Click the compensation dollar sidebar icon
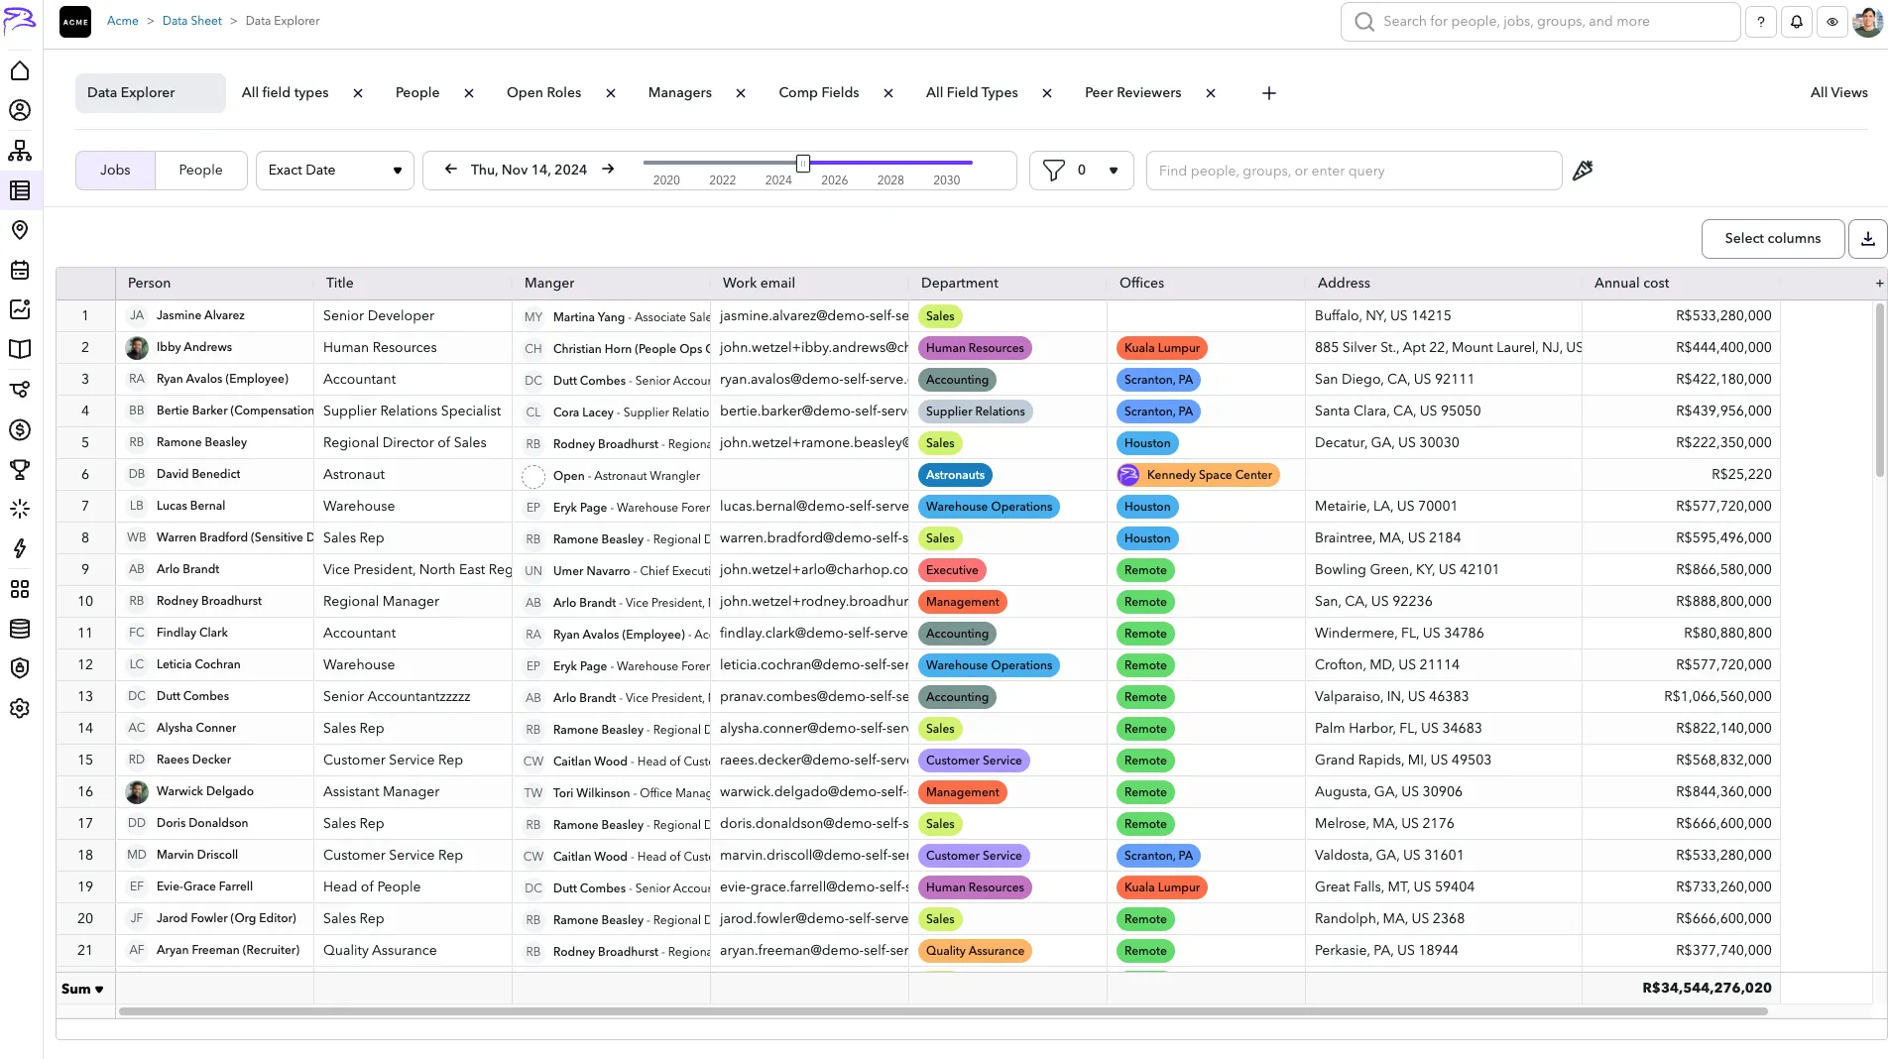 pos(20,429)
